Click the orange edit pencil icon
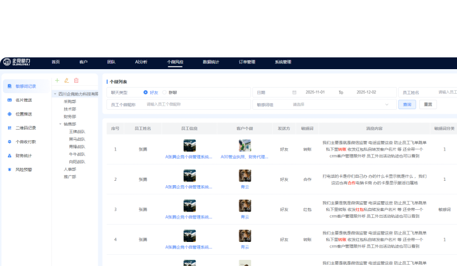The image size is (457, 266). tap(67, 80)
